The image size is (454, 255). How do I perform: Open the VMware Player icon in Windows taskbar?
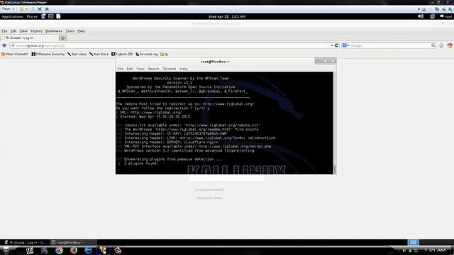tap(103, 250)
